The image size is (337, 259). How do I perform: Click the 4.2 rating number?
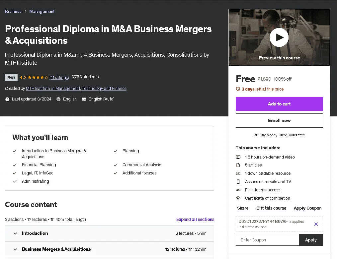pyautogui.click(x=23, y=78)
